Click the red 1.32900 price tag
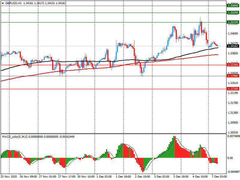The width and height of the screenshot is (240, 180). coord(233,76)
